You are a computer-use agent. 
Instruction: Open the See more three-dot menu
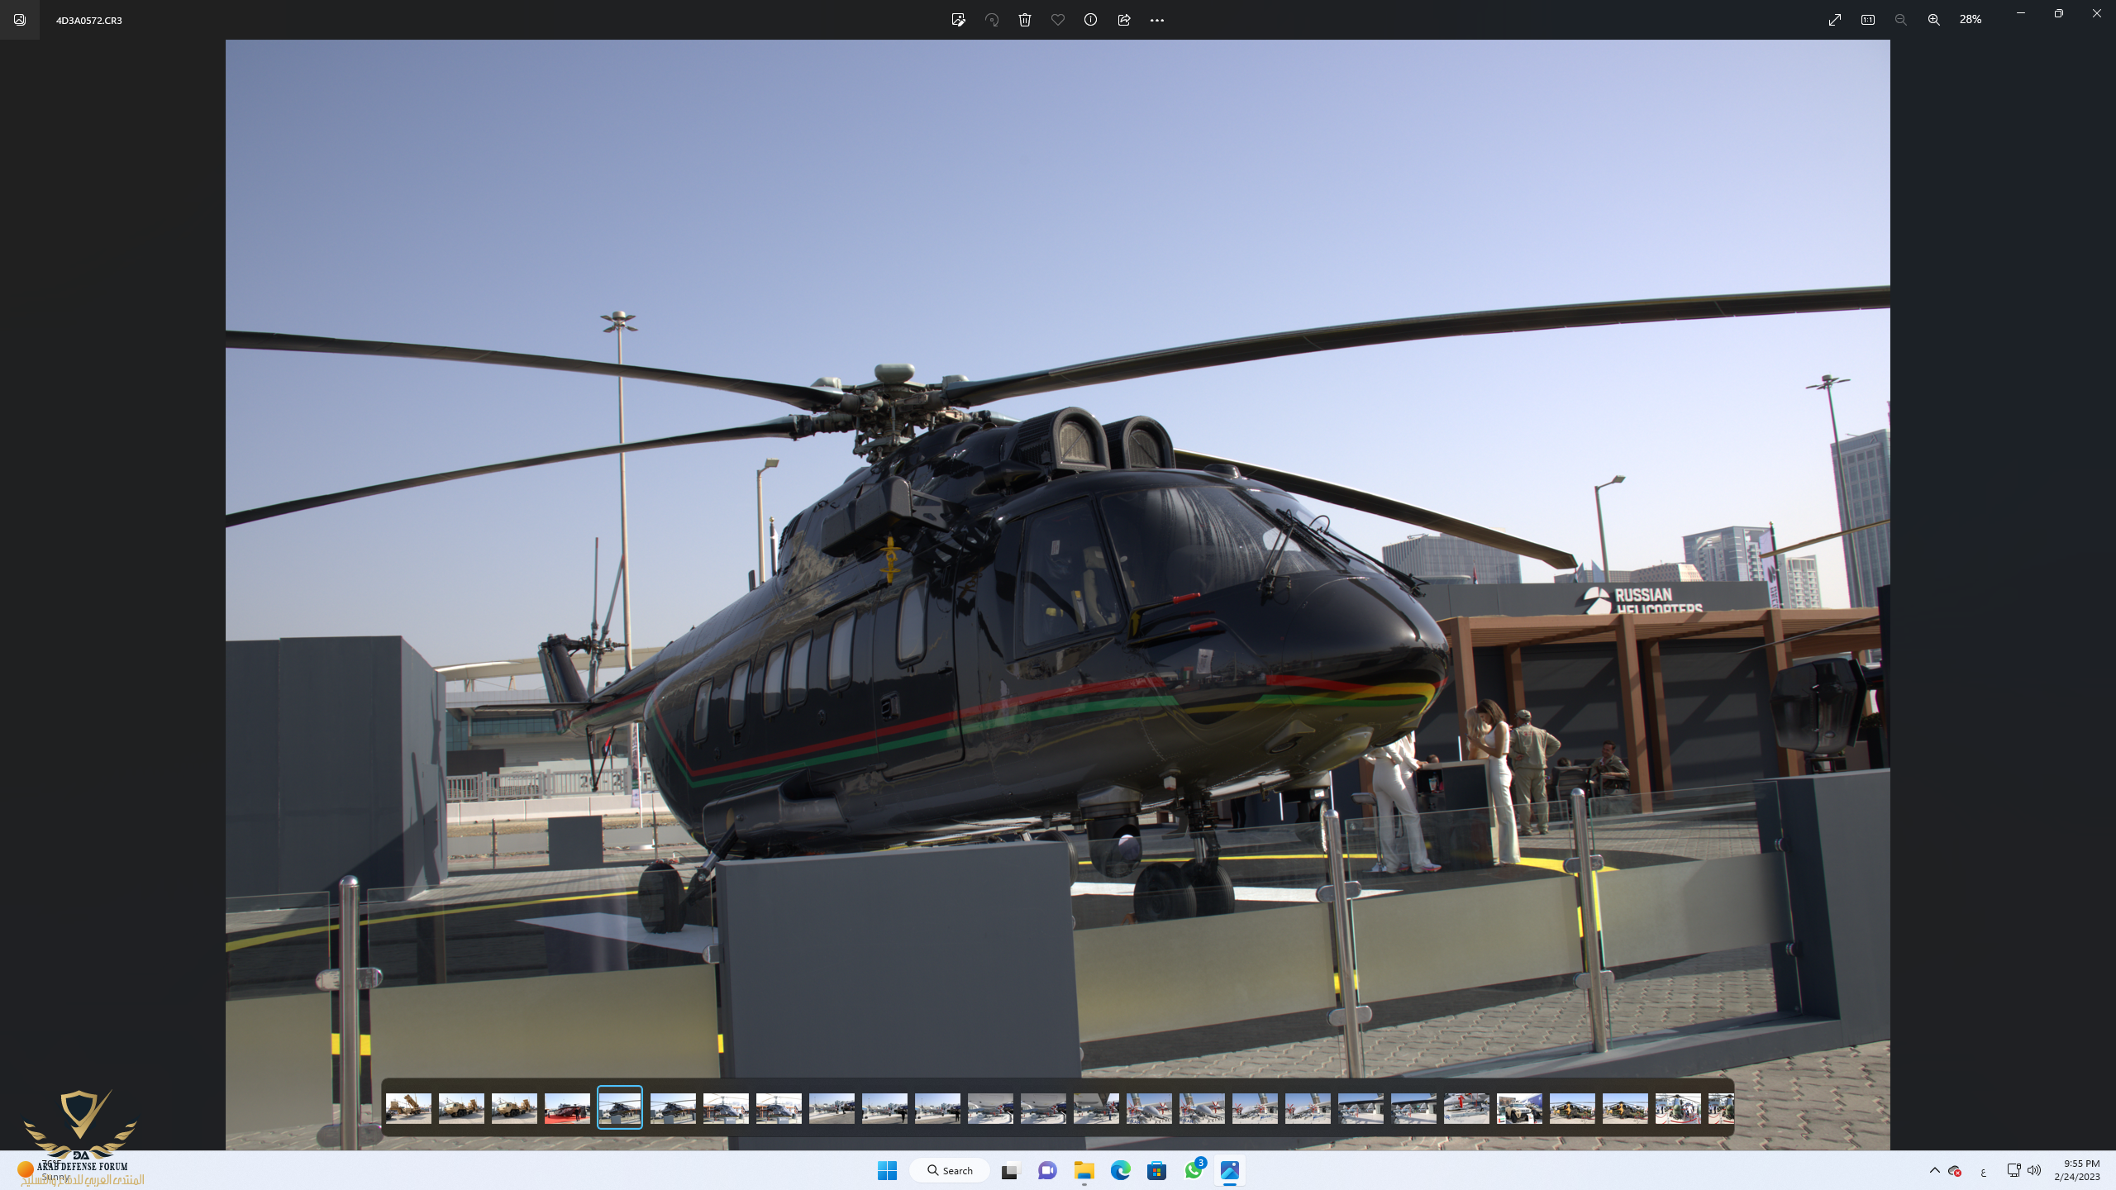tap(1157, 20)
